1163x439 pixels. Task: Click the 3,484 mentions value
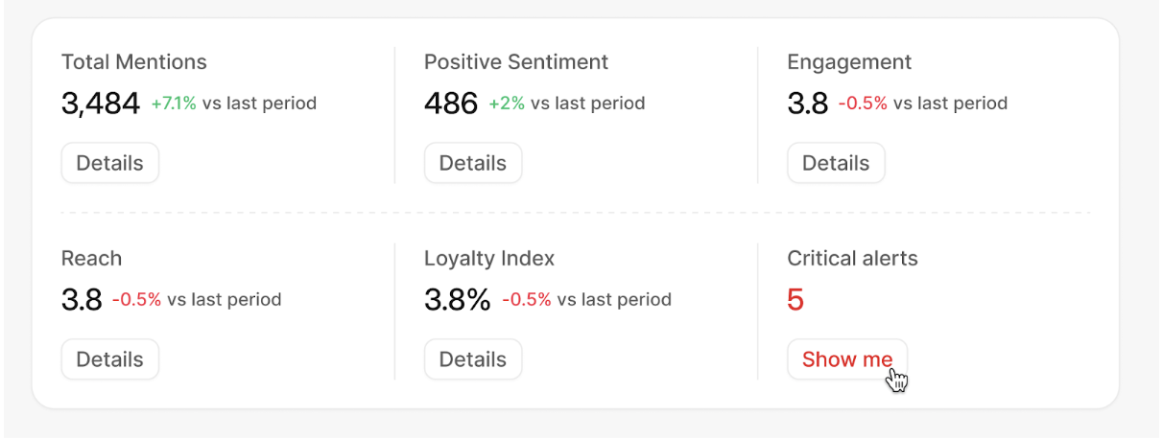pos(101,104)
